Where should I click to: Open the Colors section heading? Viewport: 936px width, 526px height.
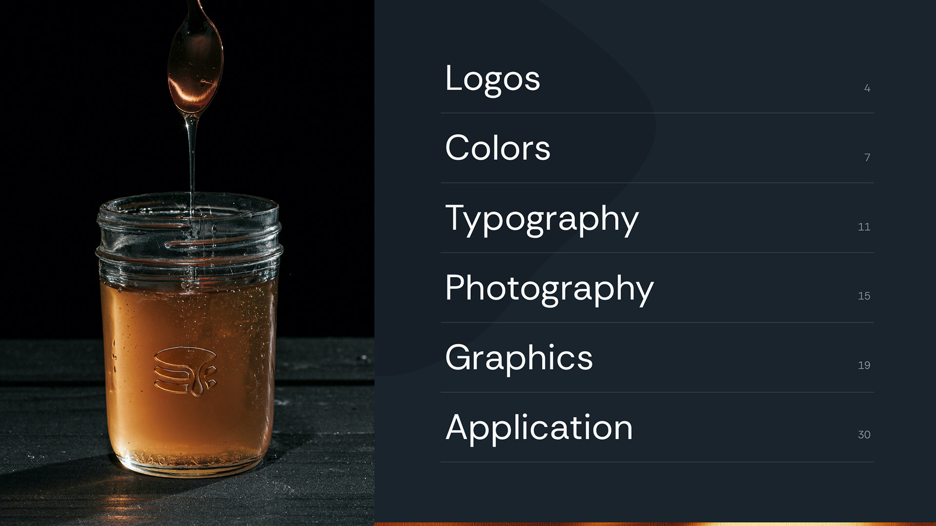[498, 148]
